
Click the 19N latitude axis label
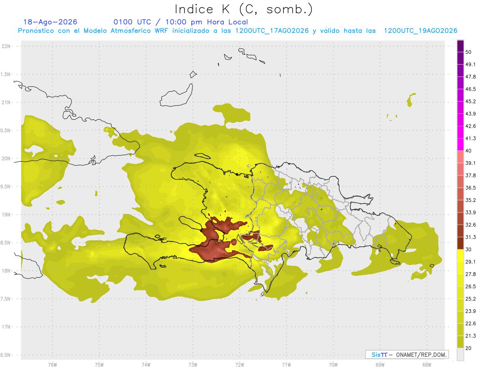click(7, 215)
